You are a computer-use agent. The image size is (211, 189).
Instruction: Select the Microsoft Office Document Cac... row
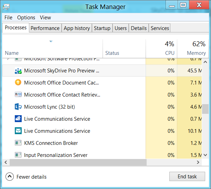[102, 83]
